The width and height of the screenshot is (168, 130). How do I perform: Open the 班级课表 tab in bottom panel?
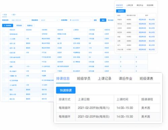pyautogui.click(x=146, y=78)
